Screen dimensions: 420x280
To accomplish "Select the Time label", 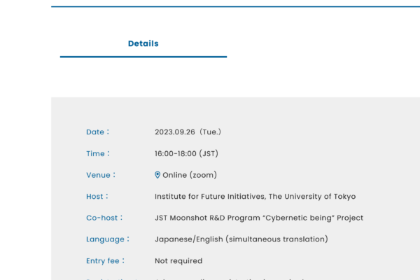I will pyautogui.click(x=98, y=153).
